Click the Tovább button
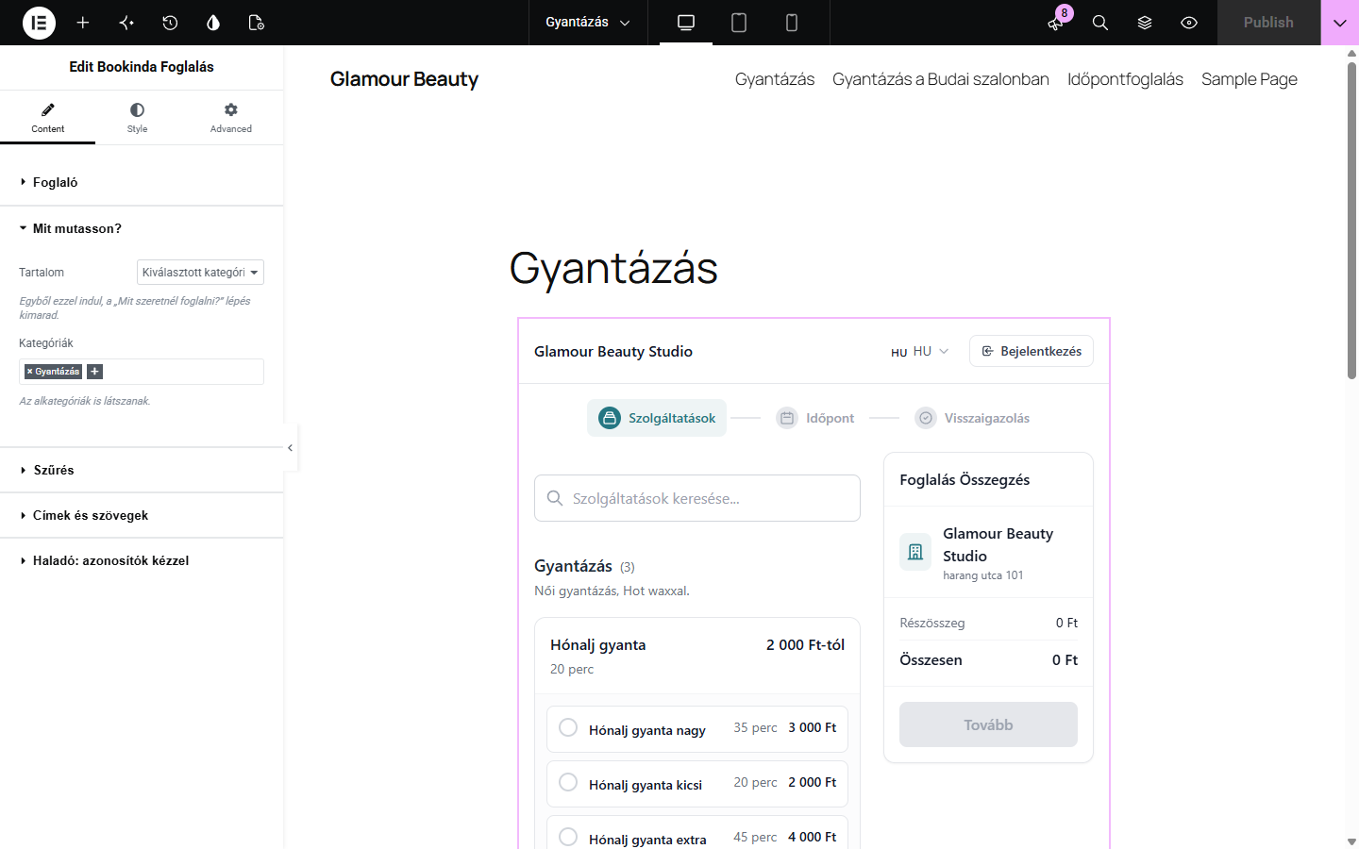This screenshot has width=1359, height=849. [988, 724]
